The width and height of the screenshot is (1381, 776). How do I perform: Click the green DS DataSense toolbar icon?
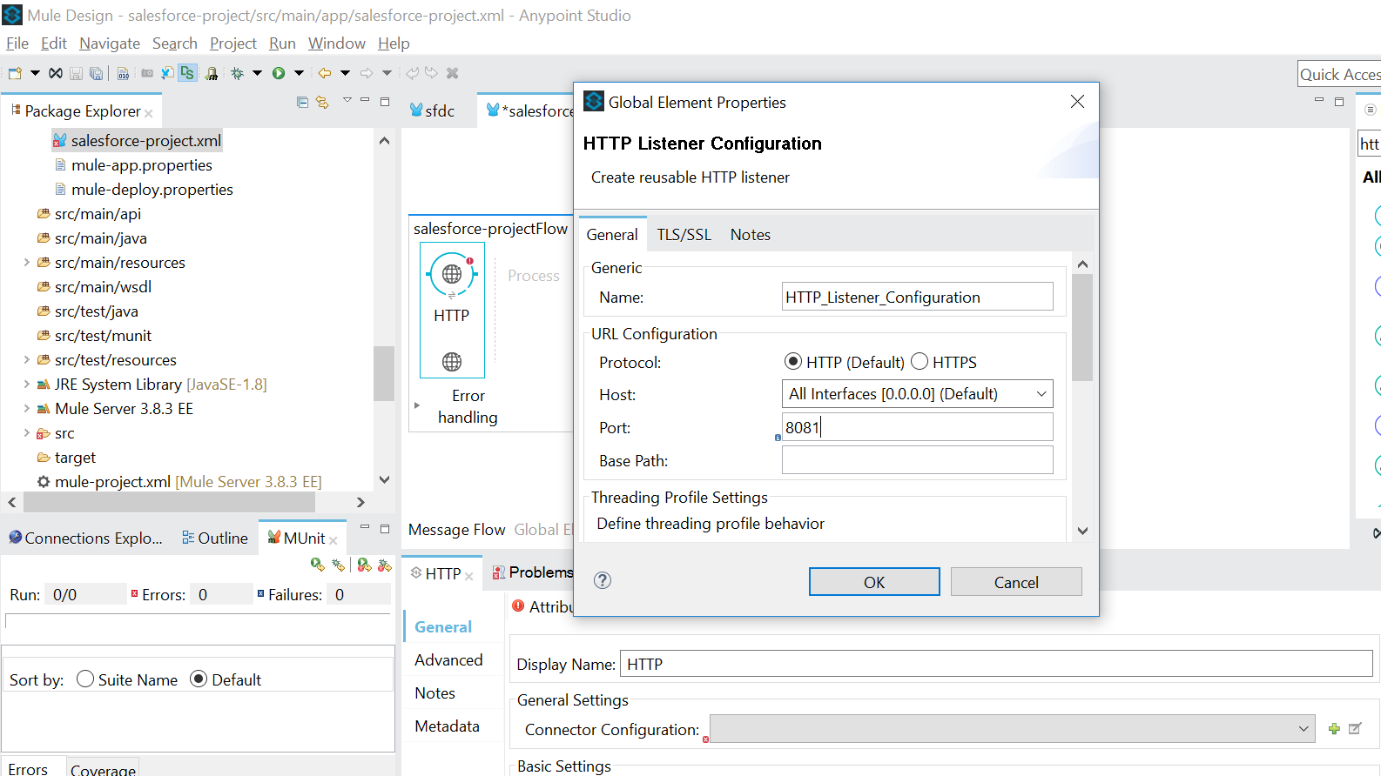187,73
